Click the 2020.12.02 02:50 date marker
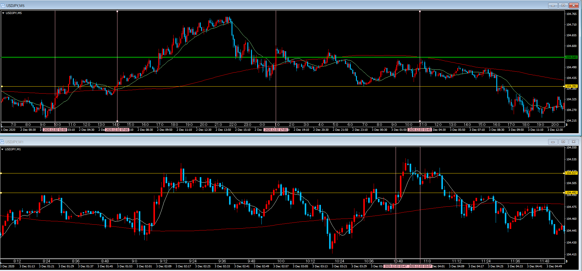This screenshot has height=271, width=582. pyautogui.click(x=55, y=130)
